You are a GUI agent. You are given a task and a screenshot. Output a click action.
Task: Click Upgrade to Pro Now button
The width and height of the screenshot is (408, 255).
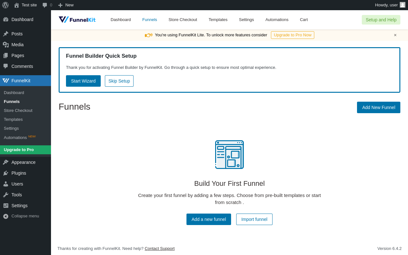(293, 35)
